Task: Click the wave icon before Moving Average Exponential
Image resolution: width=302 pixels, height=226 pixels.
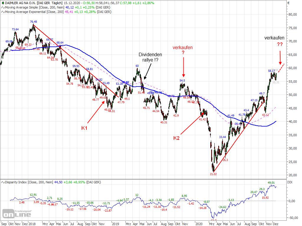Action: point(3,12)
